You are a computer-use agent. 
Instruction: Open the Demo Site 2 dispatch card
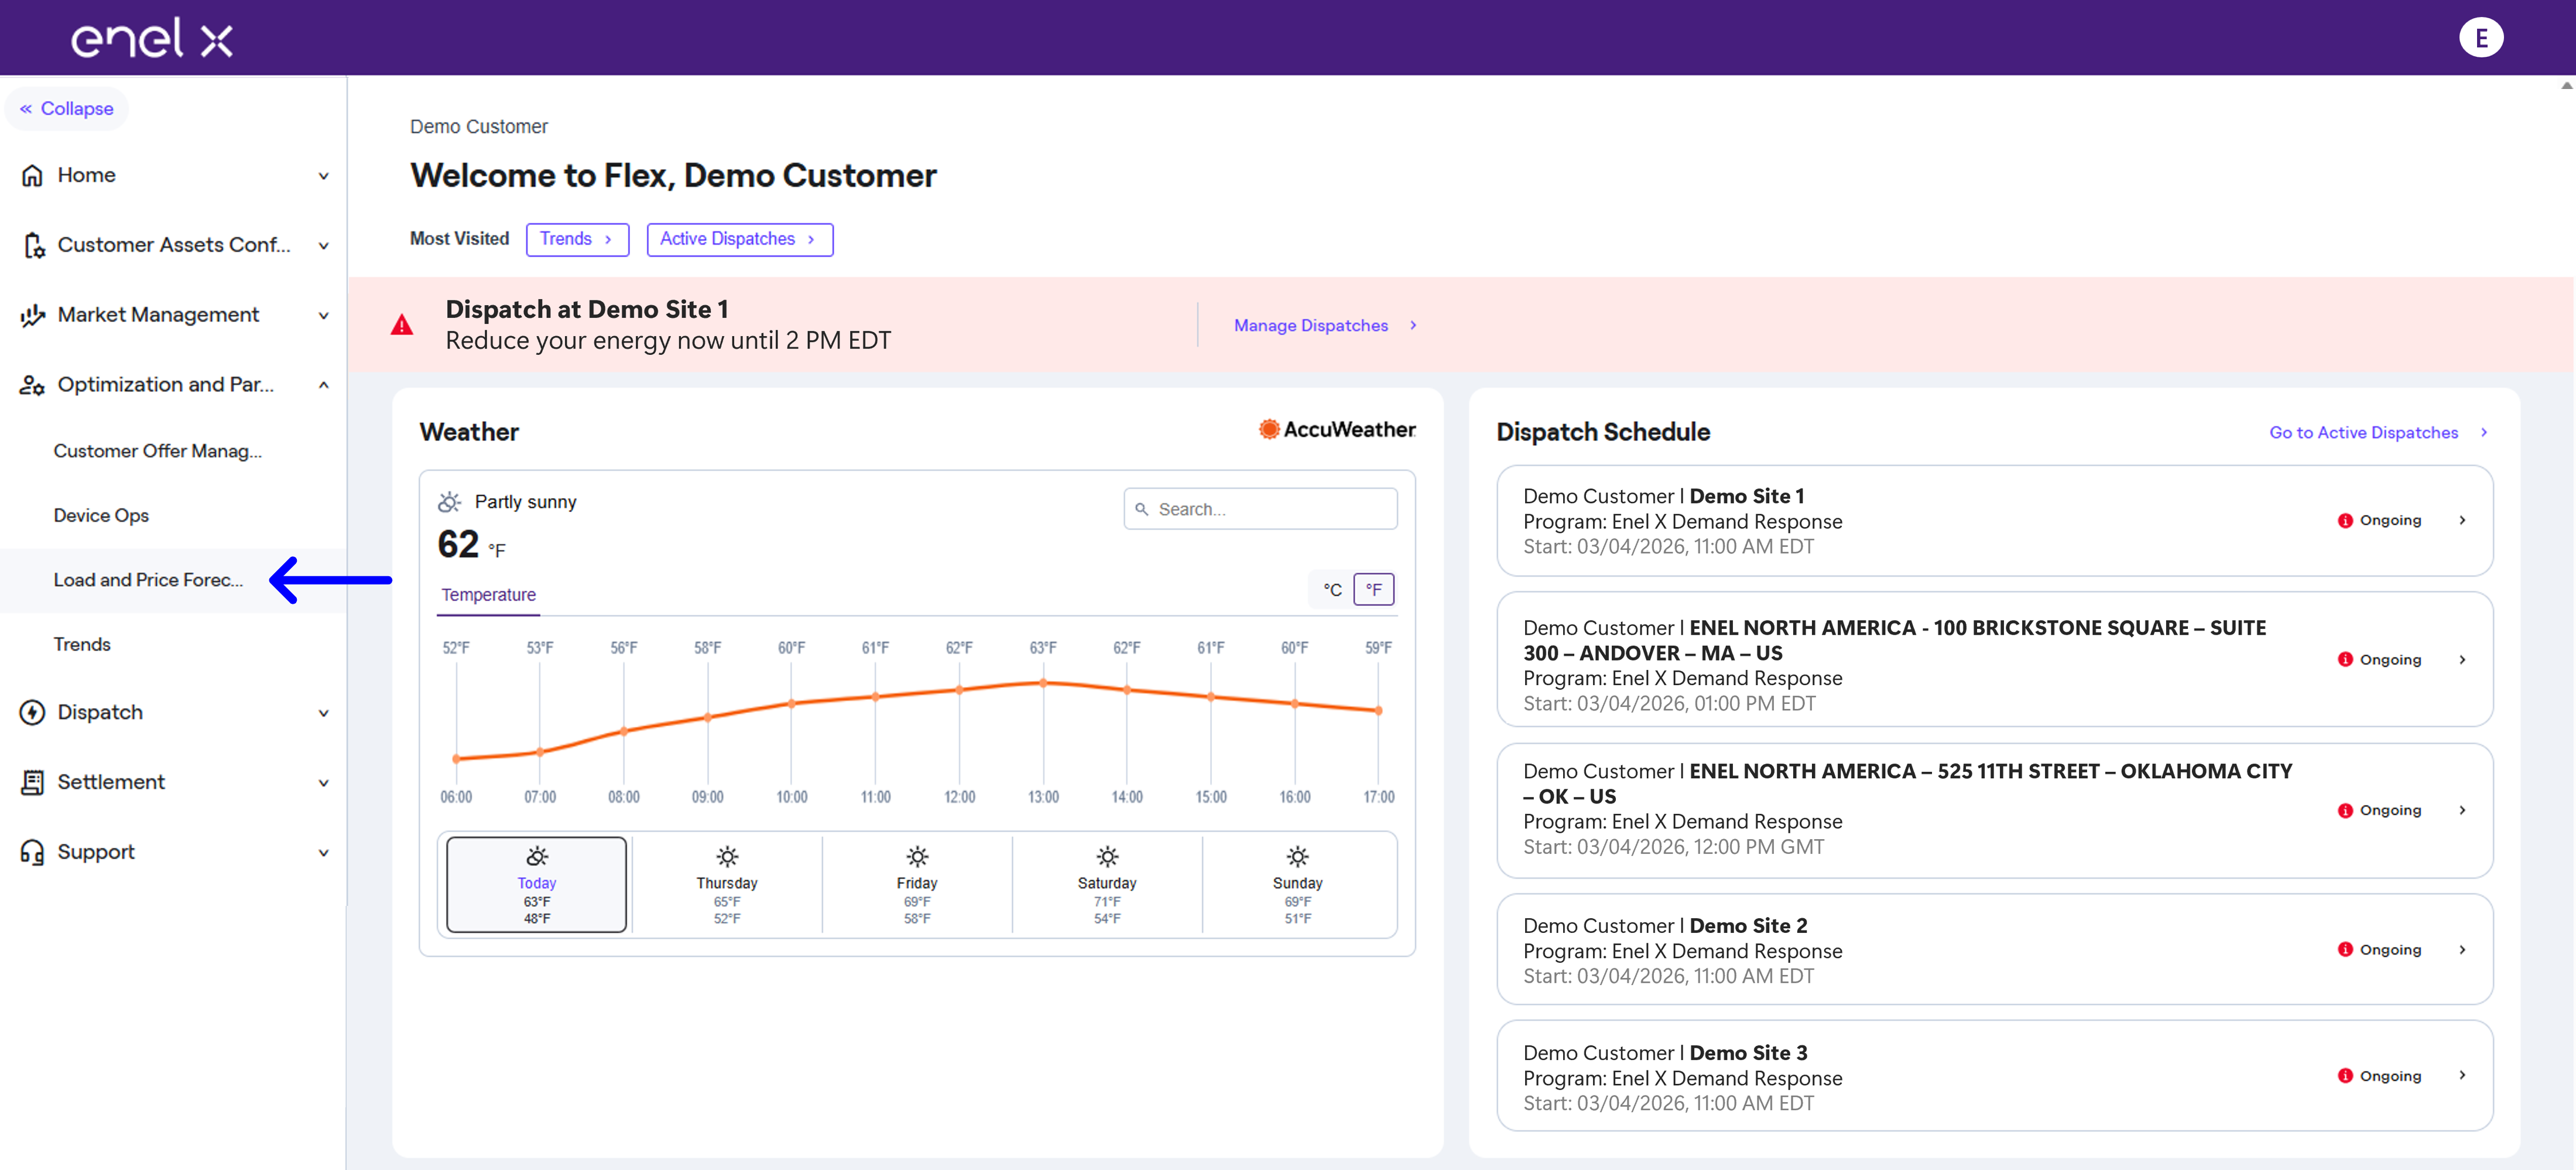1994,950
